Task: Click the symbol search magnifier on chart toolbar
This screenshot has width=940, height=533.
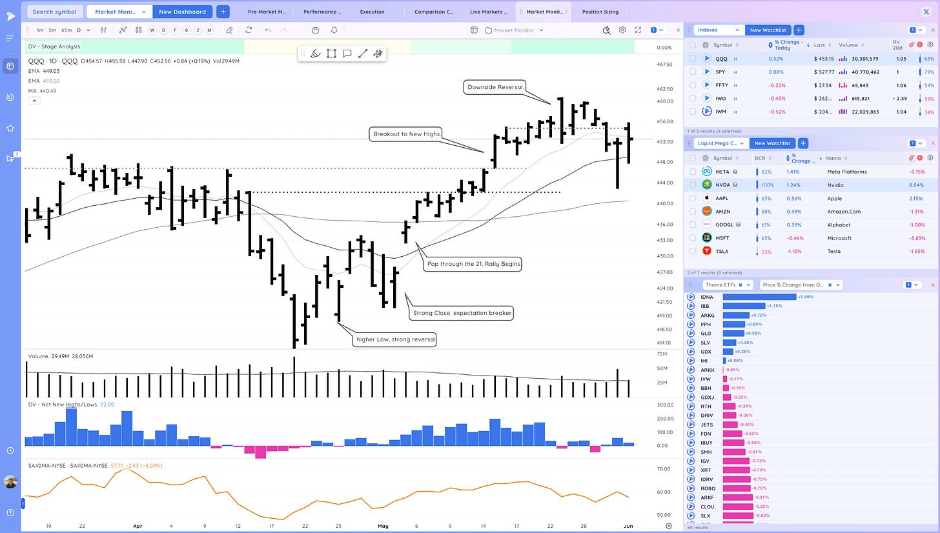Action: [606, 30]
